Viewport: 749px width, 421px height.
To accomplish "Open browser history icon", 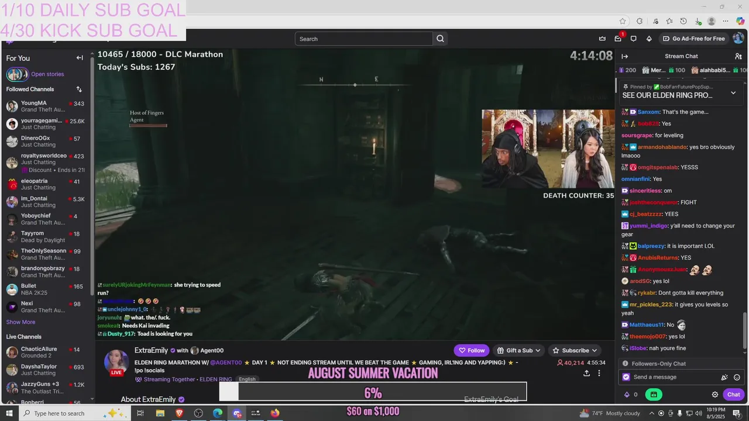I will (x=683, y=21).
